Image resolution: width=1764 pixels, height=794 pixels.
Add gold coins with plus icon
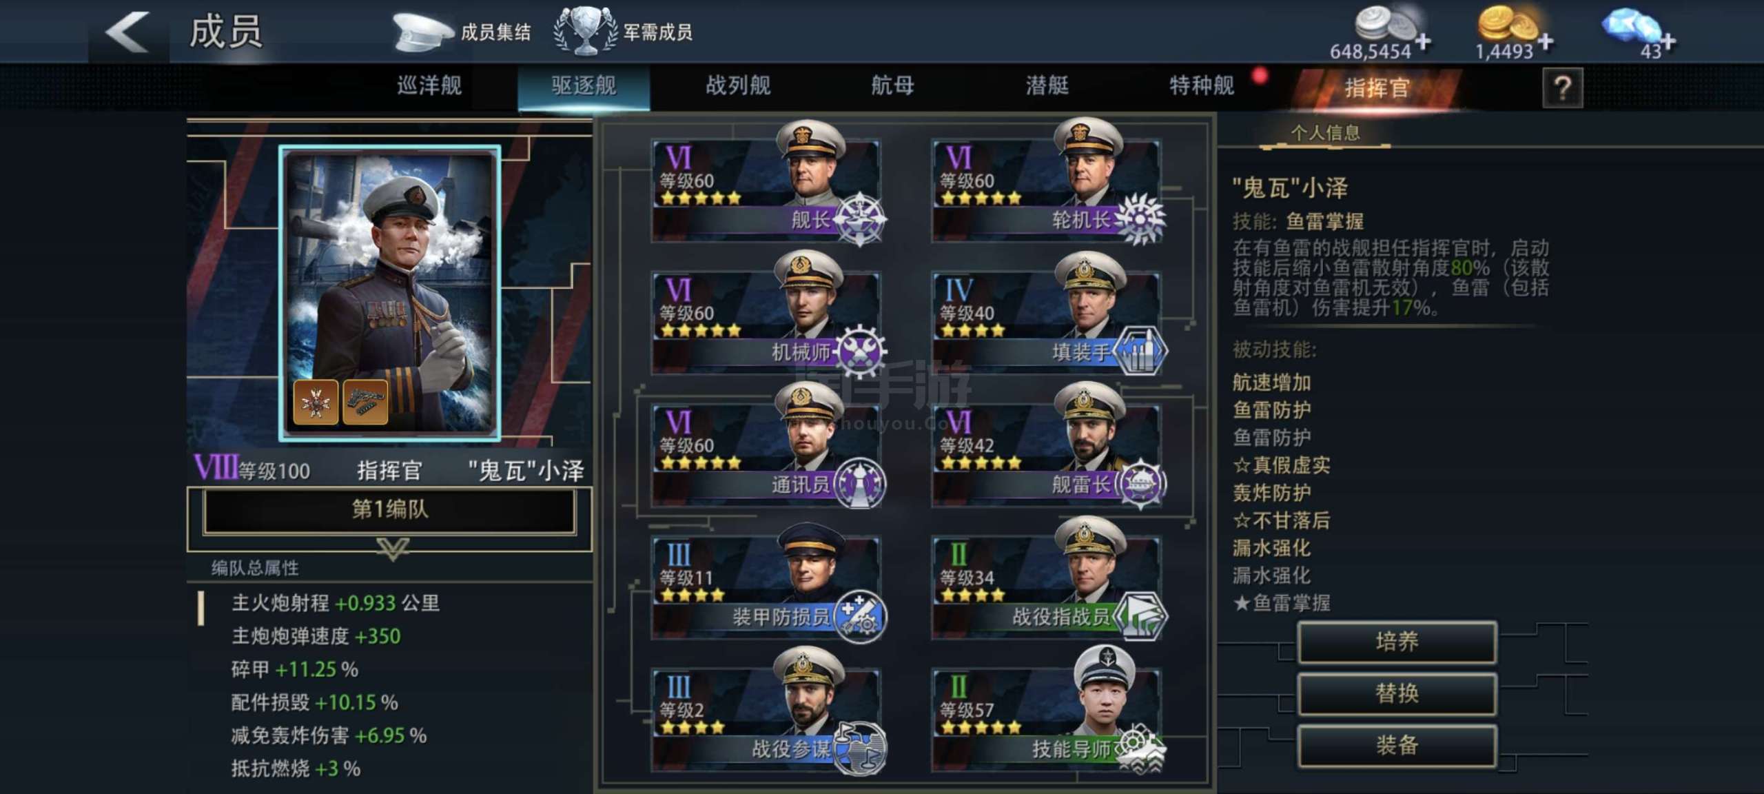[x=1546, y=41]
